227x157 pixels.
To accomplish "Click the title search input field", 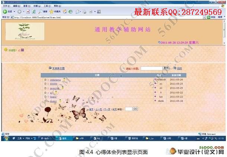I will coord(151,68).
